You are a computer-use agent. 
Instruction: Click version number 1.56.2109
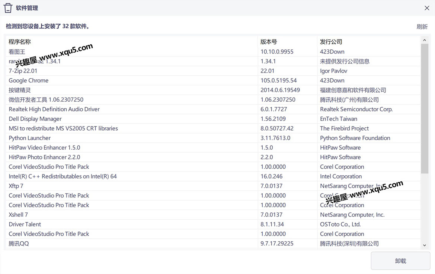pyautogui.click(x=273, y=119)
